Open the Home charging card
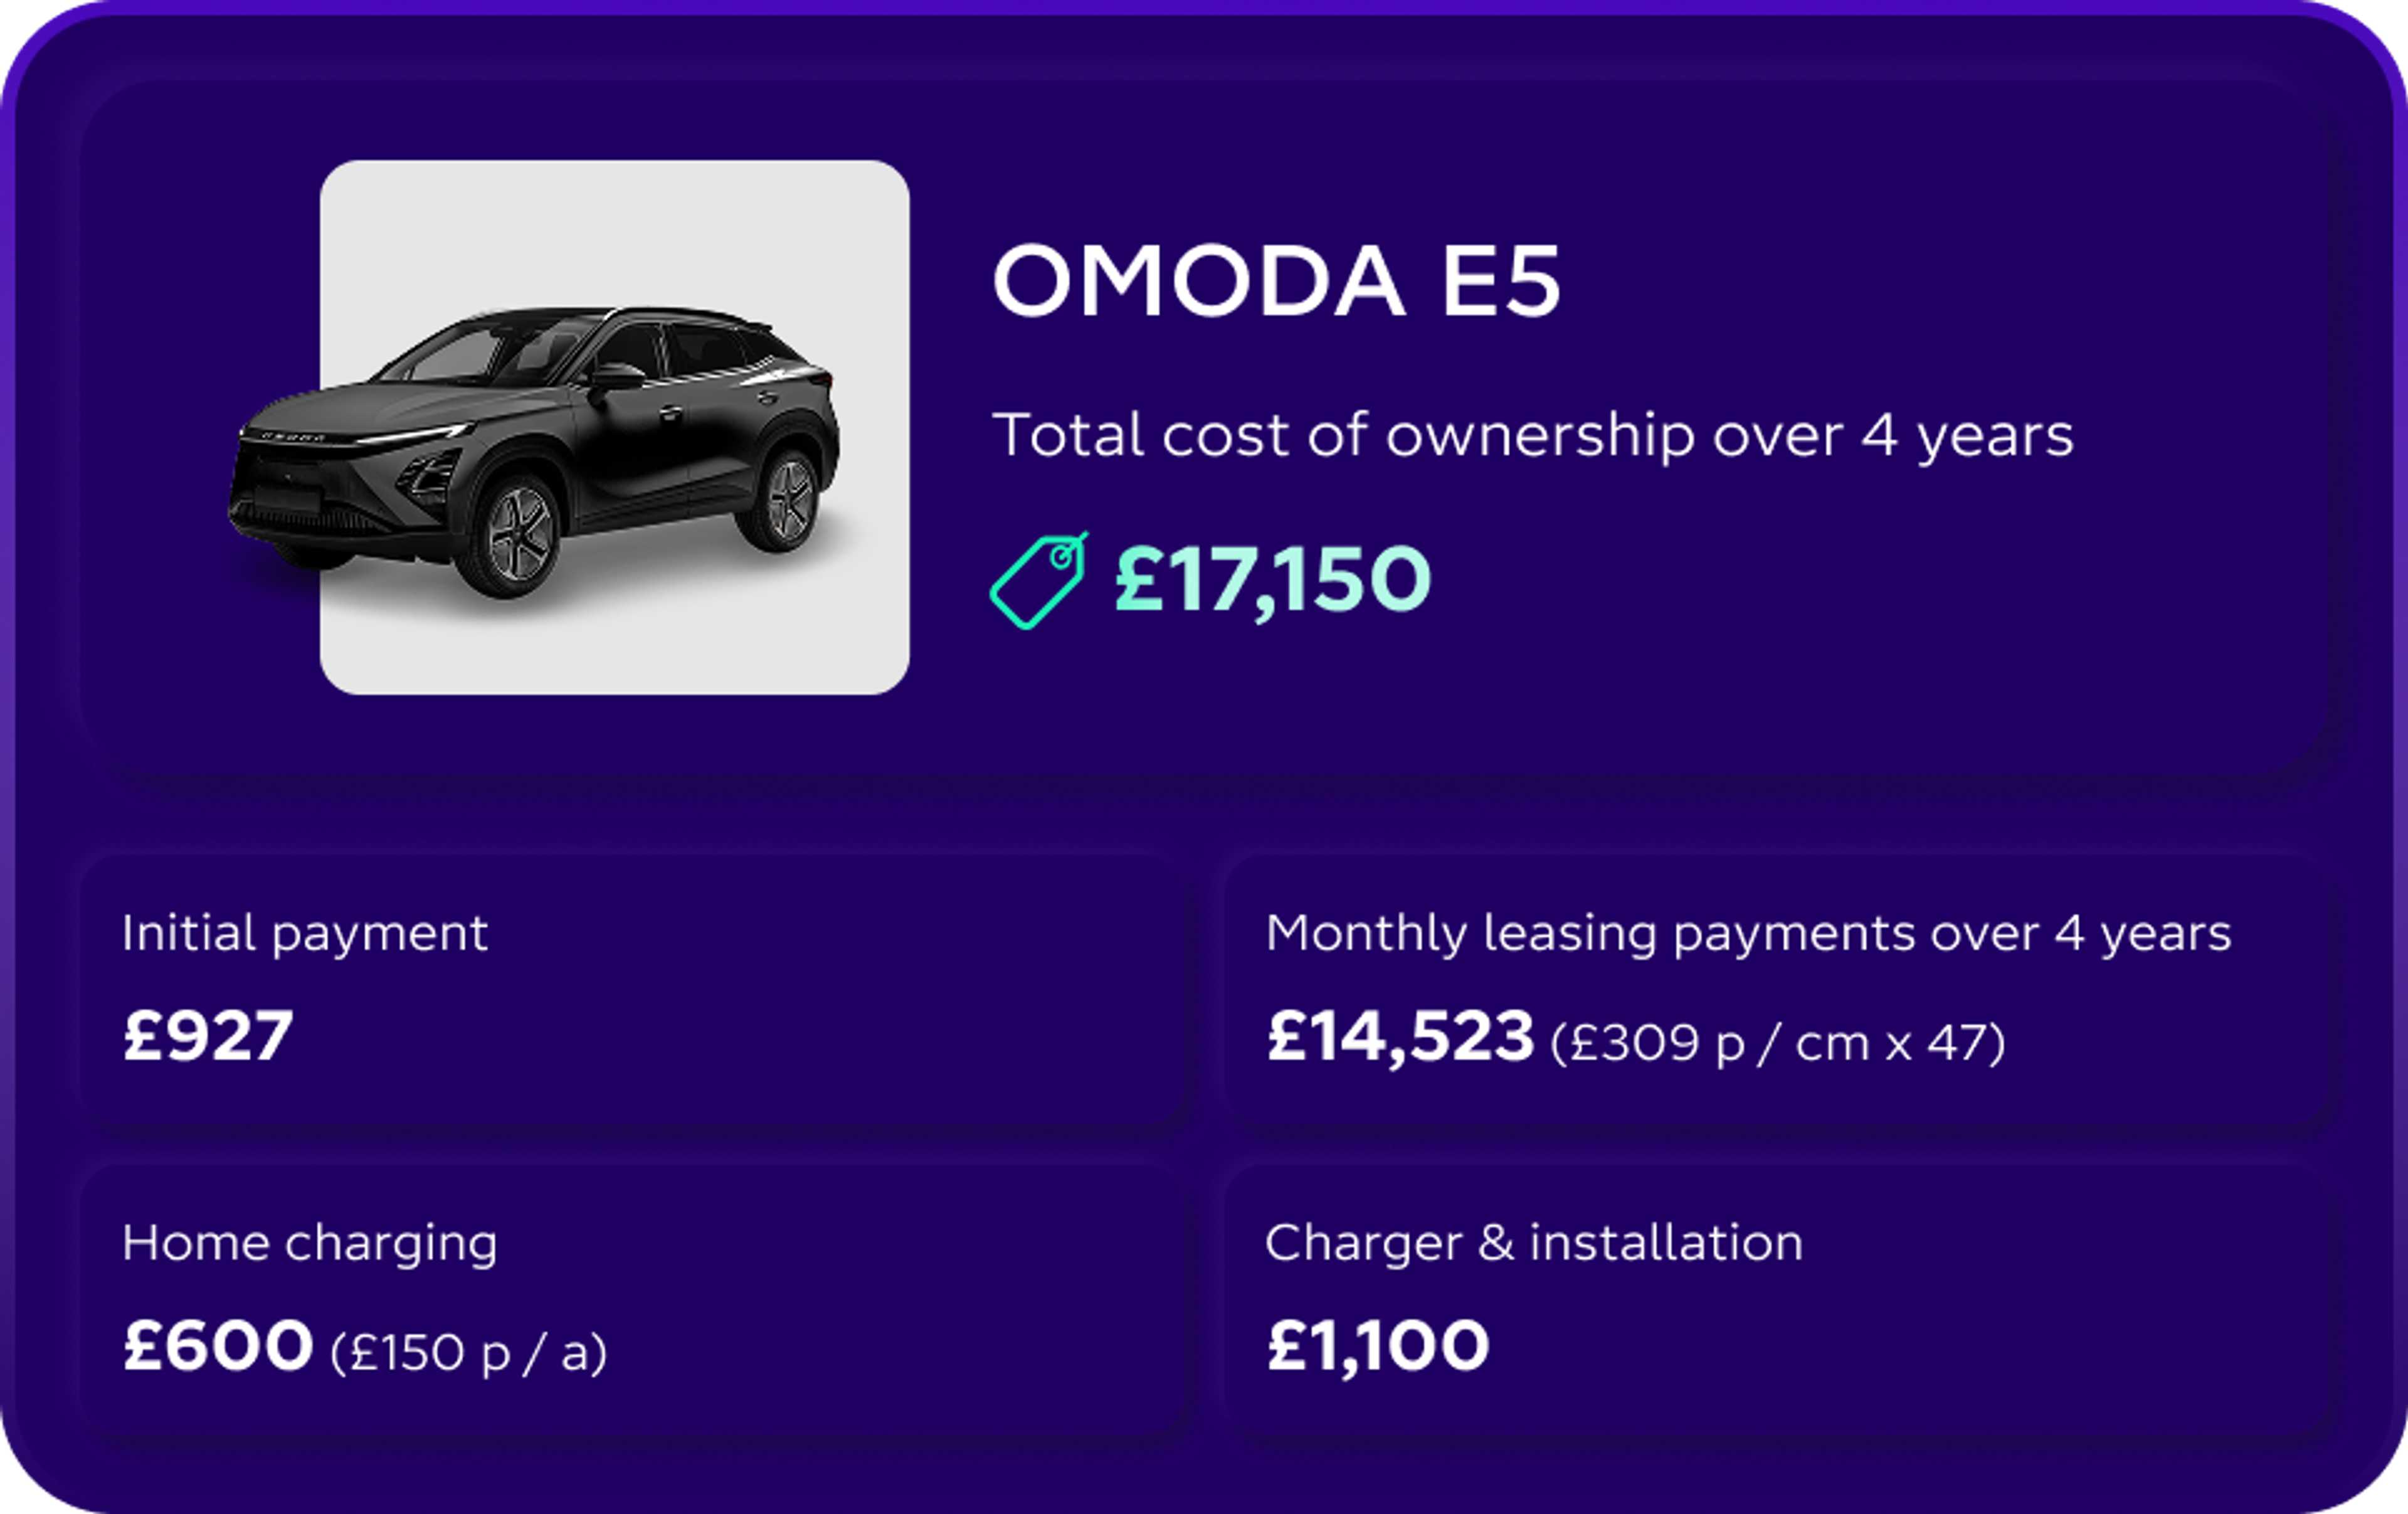2408x1514 pixels. click(633, 1299)
